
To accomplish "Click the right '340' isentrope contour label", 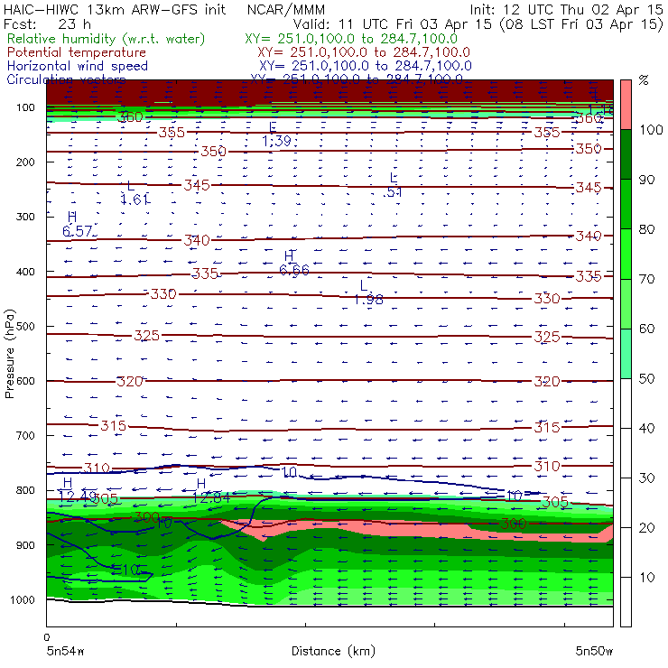I will (x=589, y=236).
